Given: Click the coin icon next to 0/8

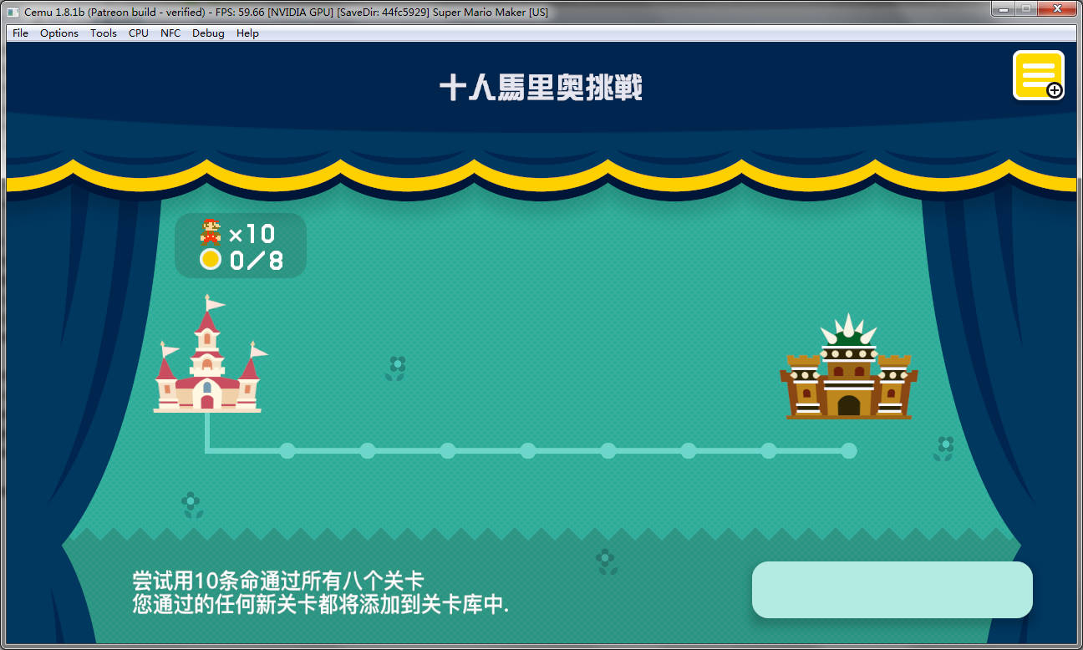Looking at the screenshot, I should pyautogui.click(x=211, y=260).
